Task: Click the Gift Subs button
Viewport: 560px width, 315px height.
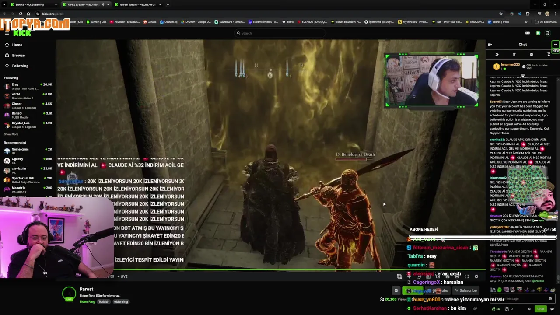Action: (439, 290)
